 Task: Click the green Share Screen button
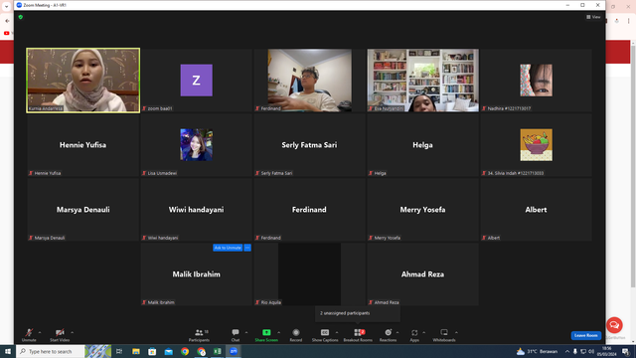[266, 335]
